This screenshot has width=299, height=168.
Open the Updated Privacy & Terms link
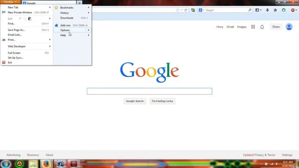pyautogui.click(x=259, y=155)
